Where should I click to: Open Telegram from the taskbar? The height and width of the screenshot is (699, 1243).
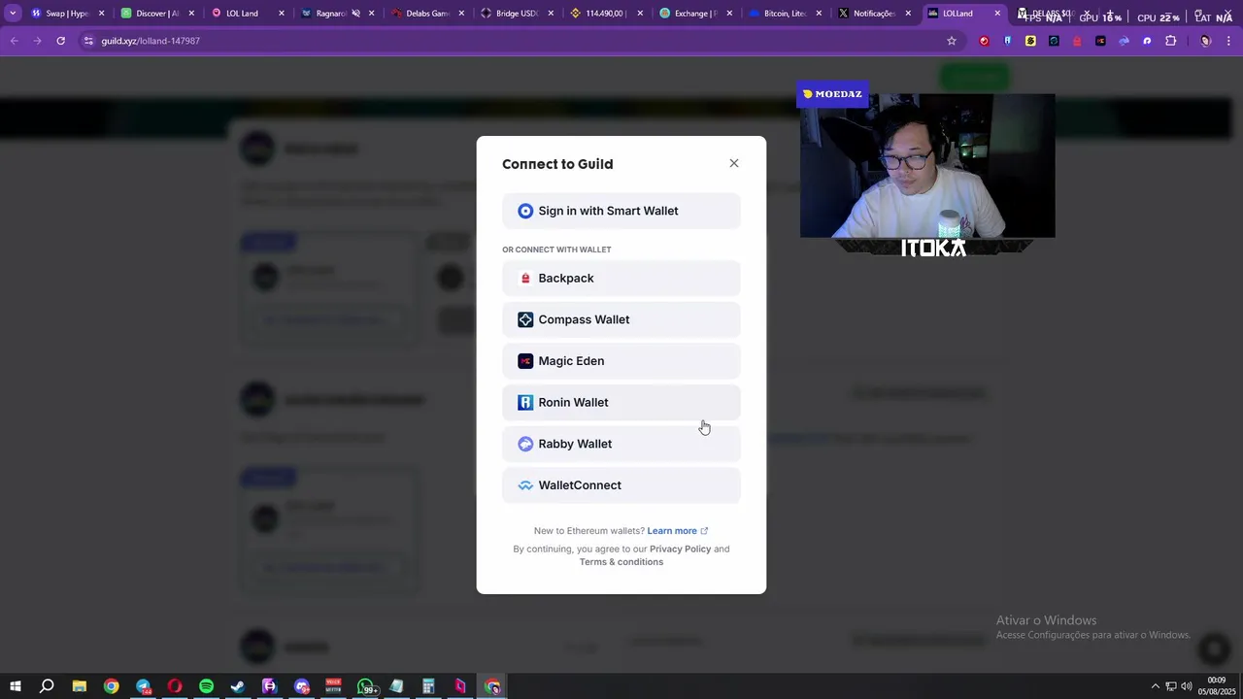point(144,686)
